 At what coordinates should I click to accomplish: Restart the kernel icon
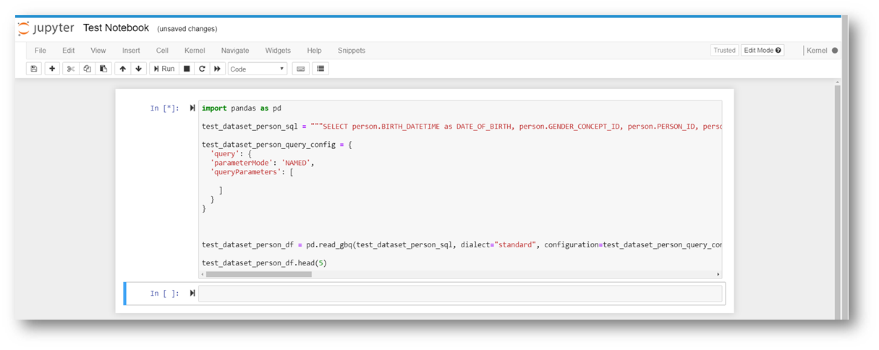pyautogui.click(x=202, y=69)
